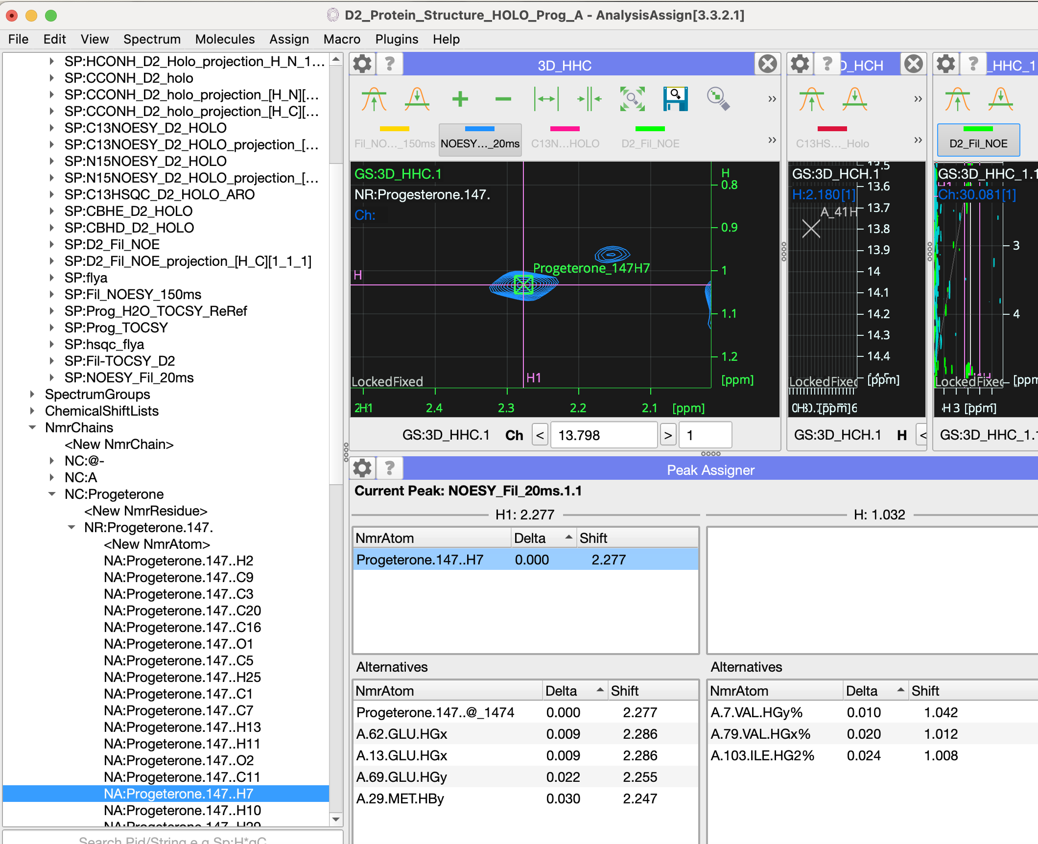1038x844 pixels.
Task: Open the Molecules menu
Action: 225,39
